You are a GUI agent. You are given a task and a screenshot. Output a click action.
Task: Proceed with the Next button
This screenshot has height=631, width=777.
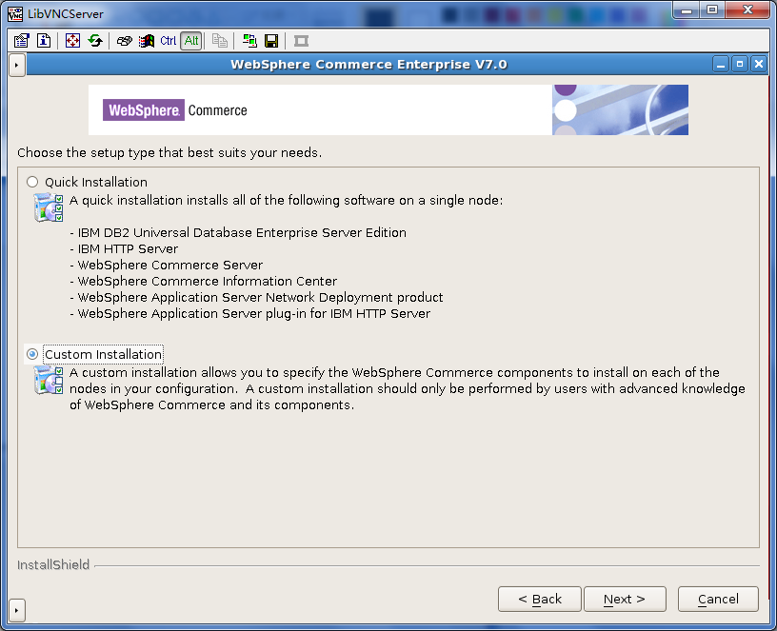pyautogui.click(x=625, y=600)
